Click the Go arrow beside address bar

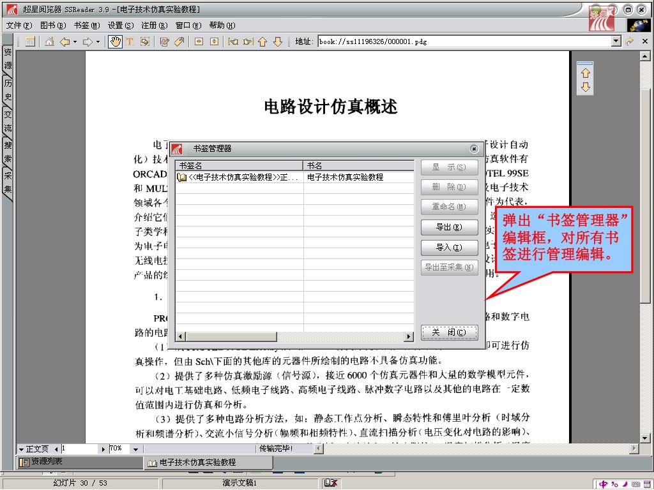629,41
